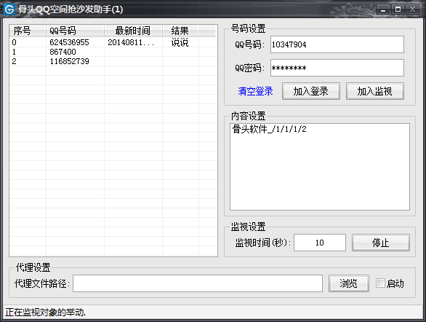This screenshot has height=322, width=426.
Task: Click the 结果 column header
Action: point(180,31)
